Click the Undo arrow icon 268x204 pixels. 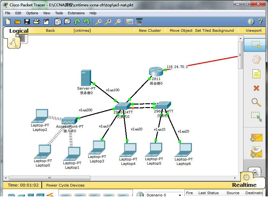(x=77, y=22)
